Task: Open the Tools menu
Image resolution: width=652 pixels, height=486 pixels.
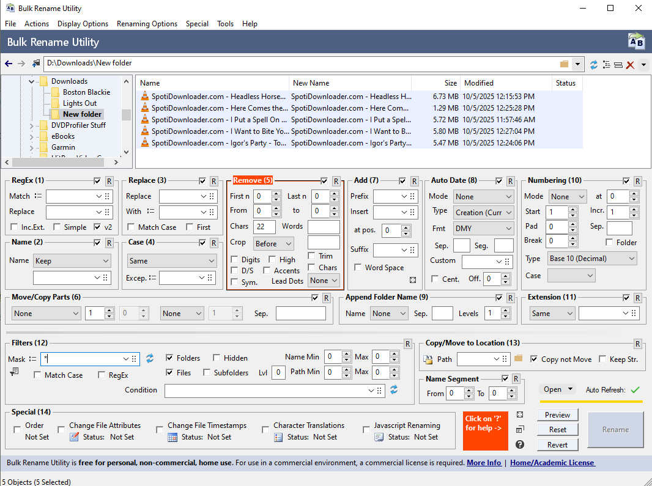Action: point(225,24)
